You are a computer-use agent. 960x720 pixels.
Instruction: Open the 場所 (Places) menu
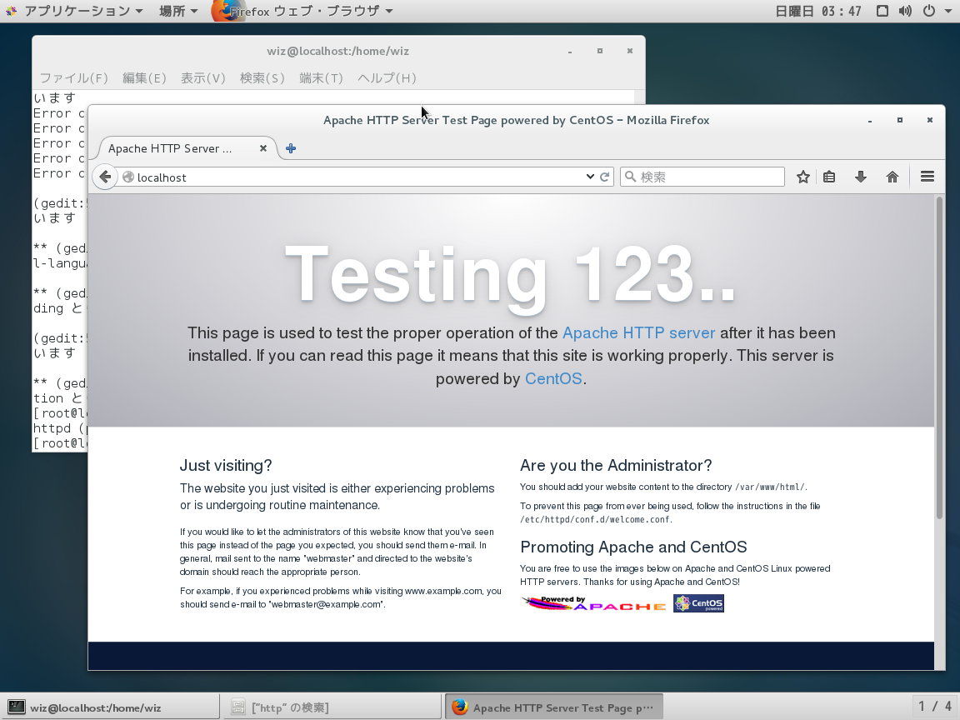click(178, 11)
